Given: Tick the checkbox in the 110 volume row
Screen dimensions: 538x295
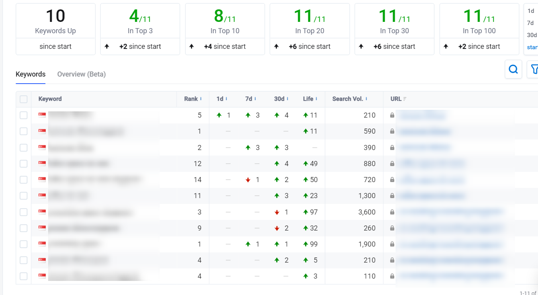Looking at the screenshot, I should (x=23, y=276).
